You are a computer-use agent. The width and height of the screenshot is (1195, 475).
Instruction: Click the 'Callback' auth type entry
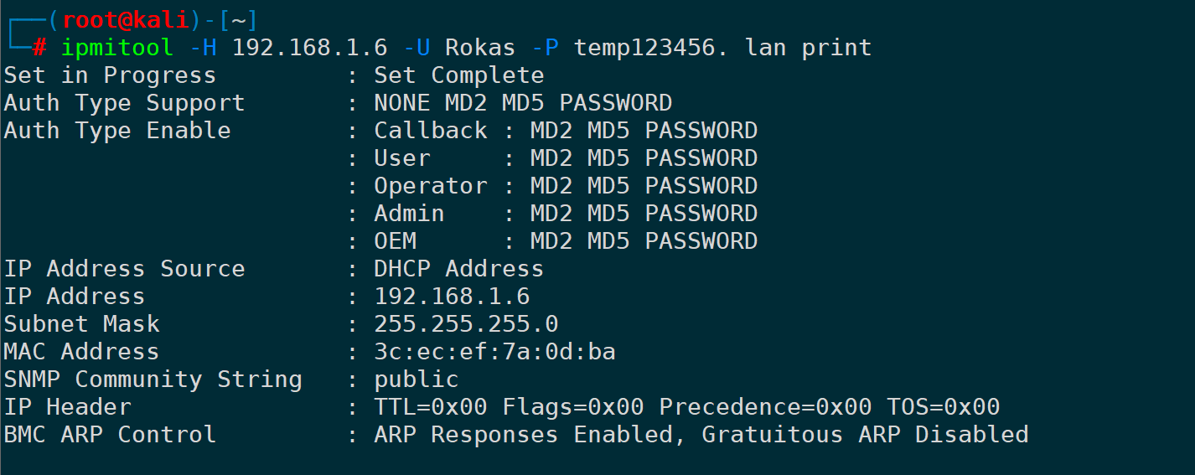coord(430,131)
